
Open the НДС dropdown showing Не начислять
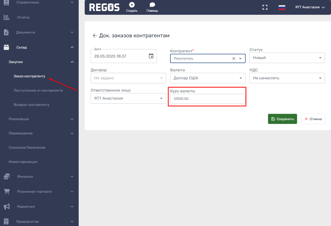pos(287,78)
